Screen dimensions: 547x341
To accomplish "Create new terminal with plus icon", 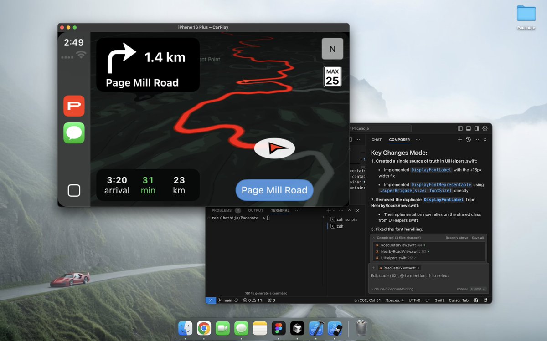I will pyautogui.click(x=329, y=210).
